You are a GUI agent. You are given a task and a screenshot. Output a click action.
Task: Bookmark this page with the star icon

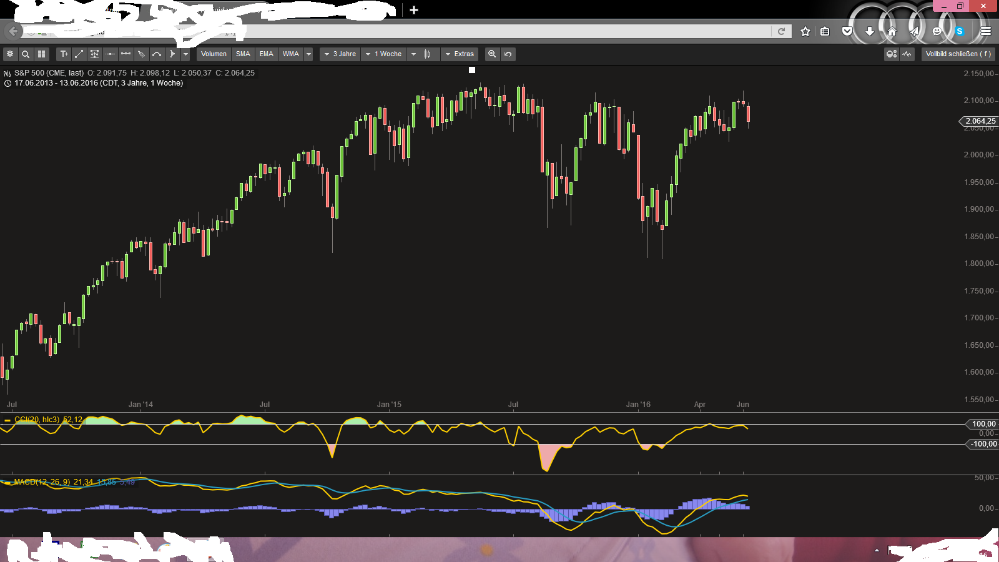tap(805, 31)
